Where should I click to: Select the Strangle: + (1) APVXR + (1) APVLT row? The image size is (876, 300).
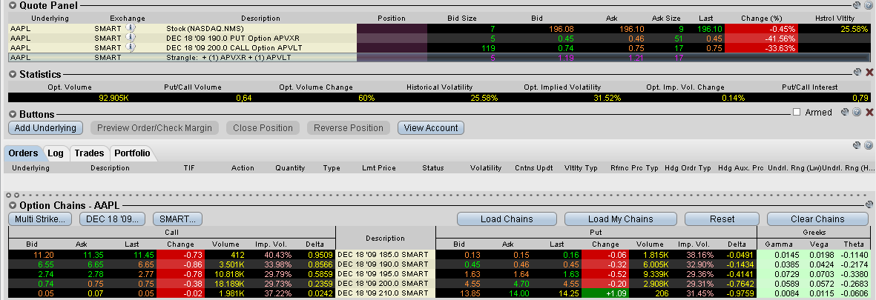coord(439,58)
